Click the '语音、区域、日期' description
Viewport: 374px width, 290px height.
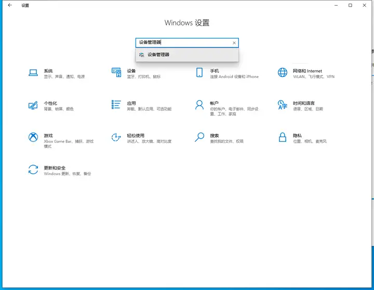(308, 109)
